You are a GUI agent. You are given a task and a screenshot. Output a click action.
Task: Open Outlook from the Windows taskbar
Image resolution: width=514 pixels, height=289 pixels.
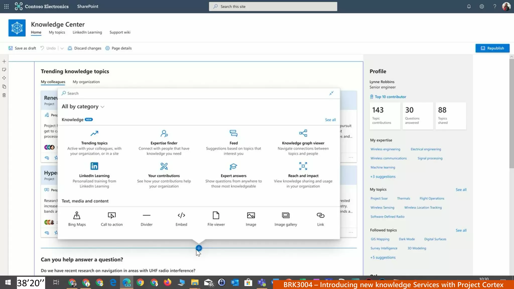pos(235,283)
